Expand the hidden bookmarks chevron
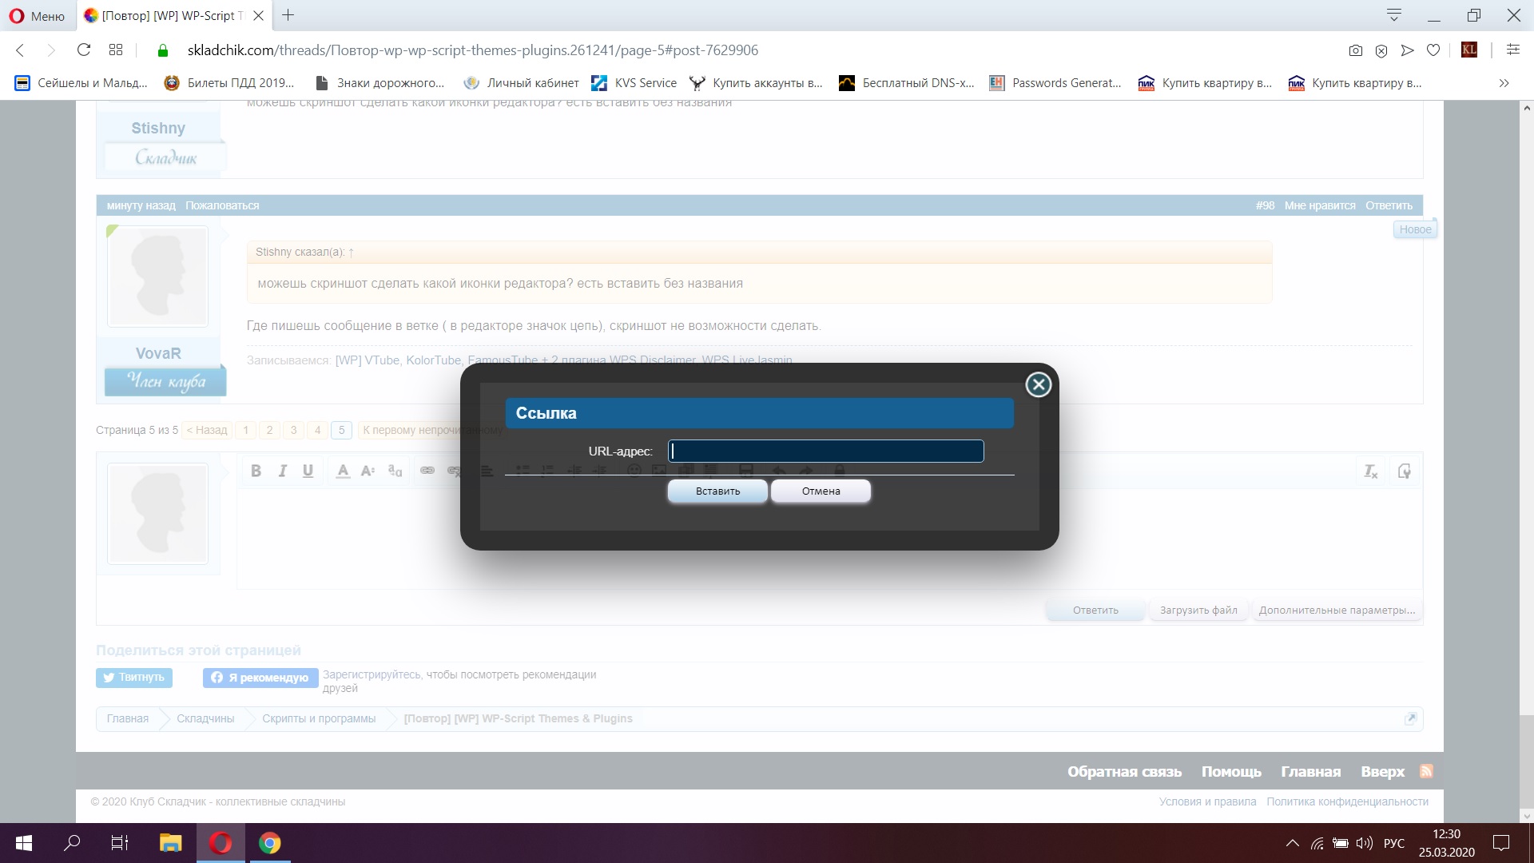 [1504, 83]
